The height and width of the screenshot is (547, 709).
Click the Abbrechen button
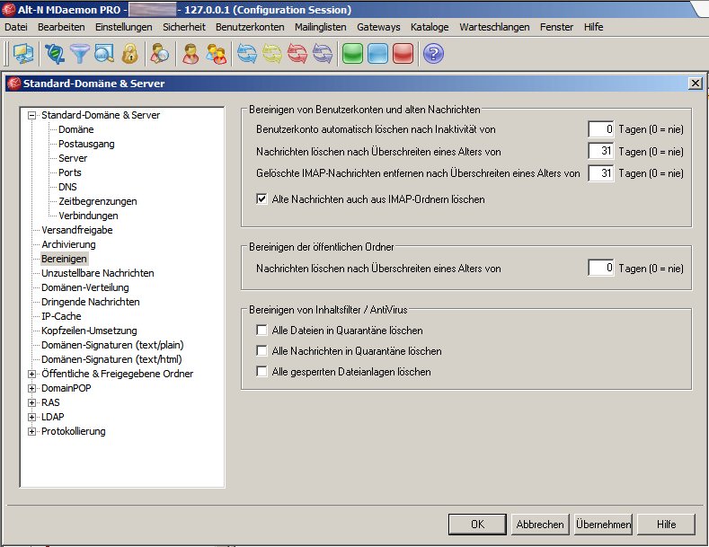pos(540,525)
